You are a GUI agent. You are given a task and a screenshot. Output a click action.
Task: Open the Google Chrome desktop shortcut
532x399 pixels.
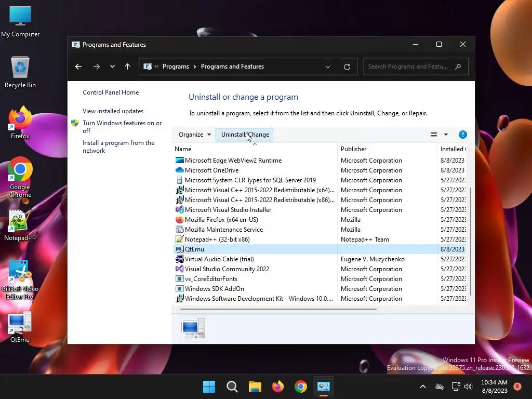click(20, 178)
